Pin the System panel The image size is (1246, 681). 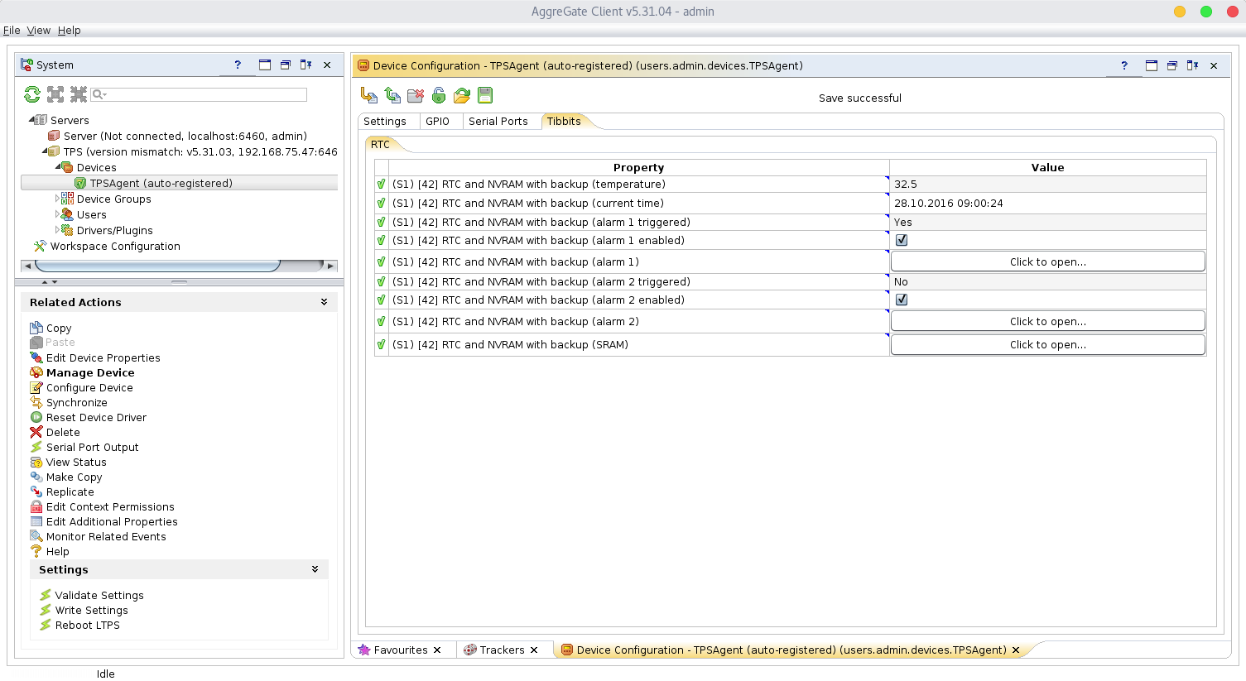click(x=306, y=65)
